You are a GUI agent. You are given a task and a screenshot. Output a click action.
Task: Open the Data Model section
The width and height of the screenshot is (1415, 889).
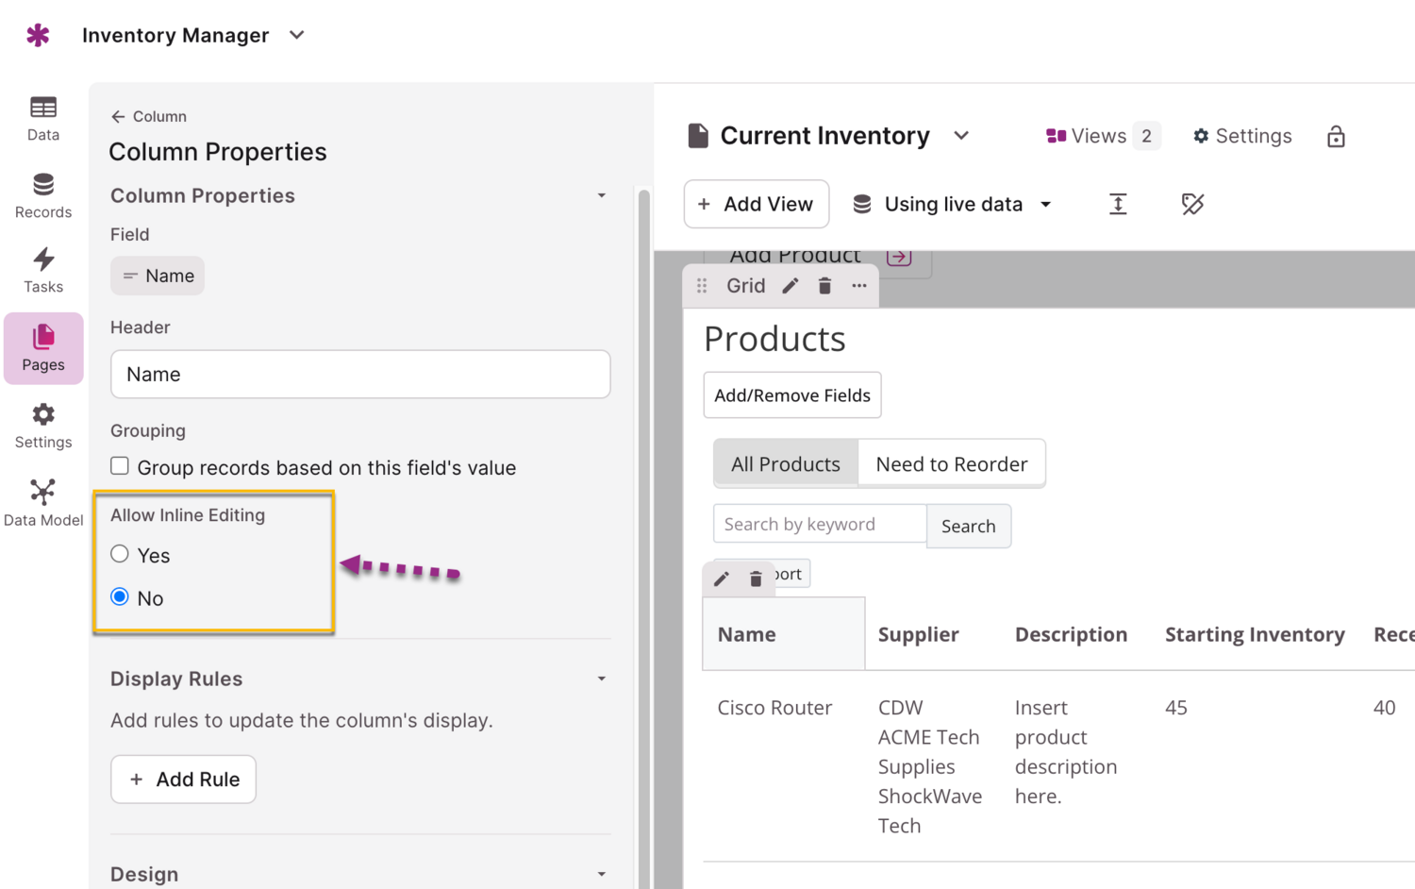point(43,503)
